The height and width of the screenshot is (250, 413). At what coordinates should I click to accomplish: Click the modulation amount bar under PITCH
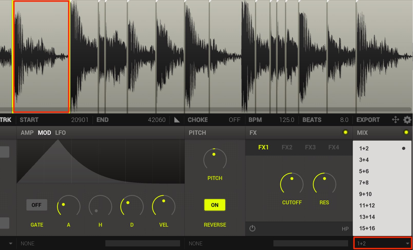click(x=311, y=243)
